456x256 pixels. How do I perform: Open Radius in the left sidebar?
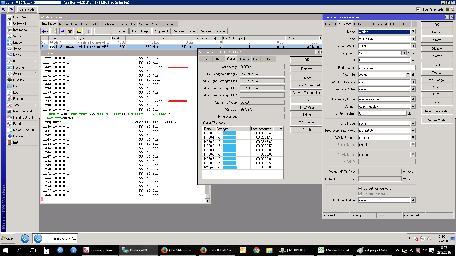tap(18, 99)
